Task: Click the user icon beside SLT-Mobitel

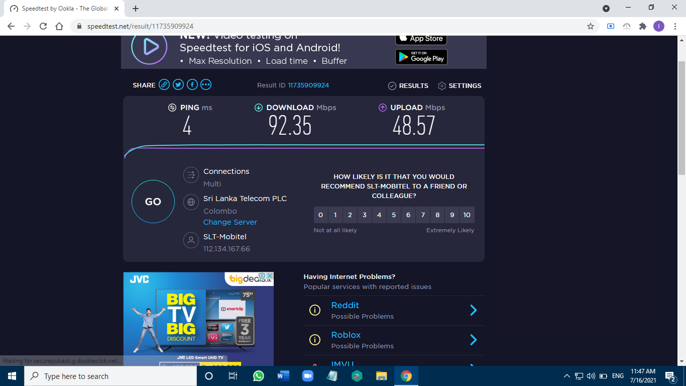Action: pyautogui.click(x=191, y=240)
